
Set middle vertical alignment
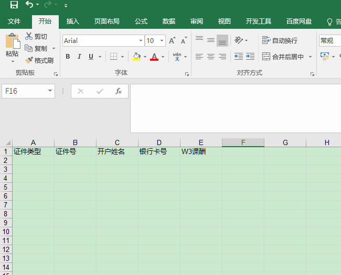(211, 40)
